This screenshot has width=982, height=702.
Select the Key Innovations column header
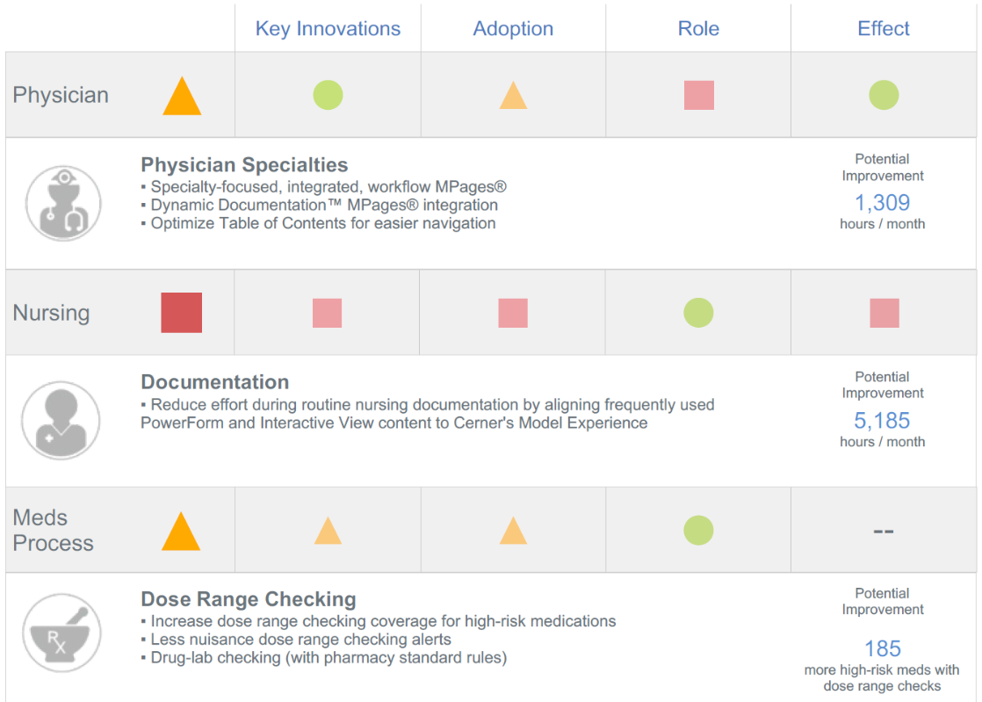(328, 28)
